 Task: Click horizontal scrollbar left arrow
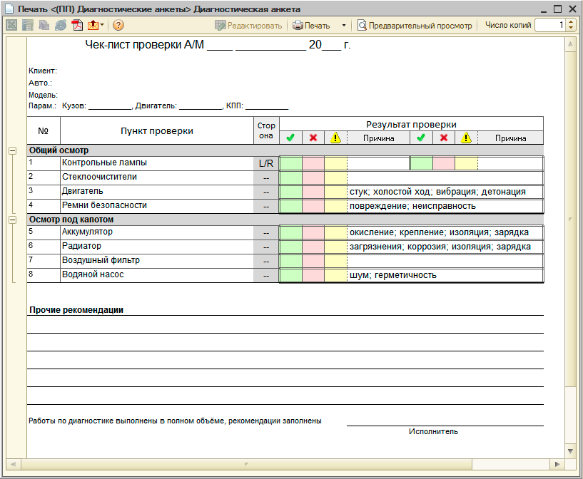(14, 464)
